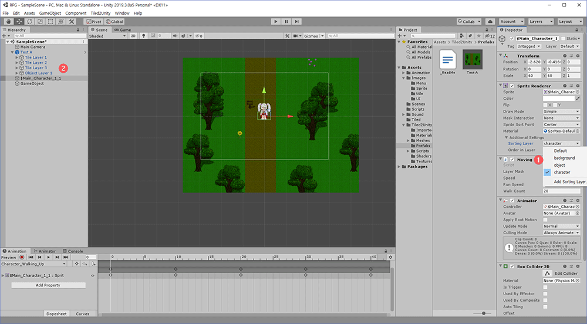Select the Scale tool

coord(40,22)
